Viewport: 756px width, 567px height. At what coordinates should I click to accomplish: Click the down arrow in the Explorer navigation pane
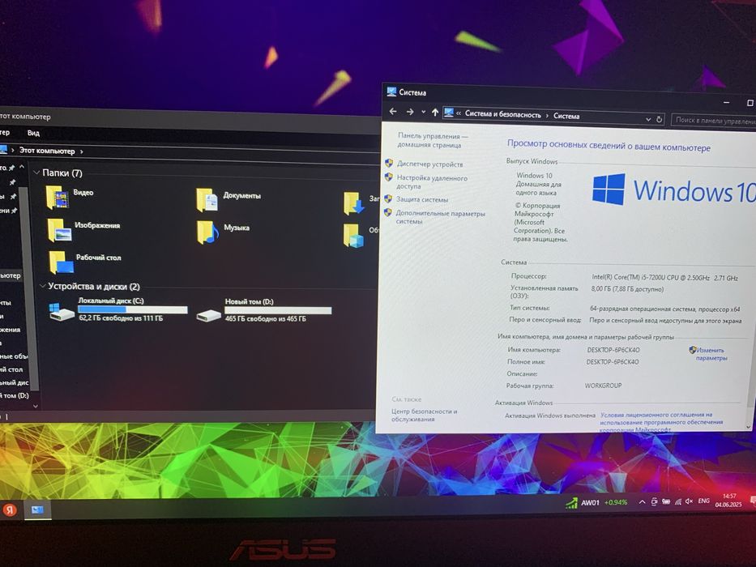point(35,406)
